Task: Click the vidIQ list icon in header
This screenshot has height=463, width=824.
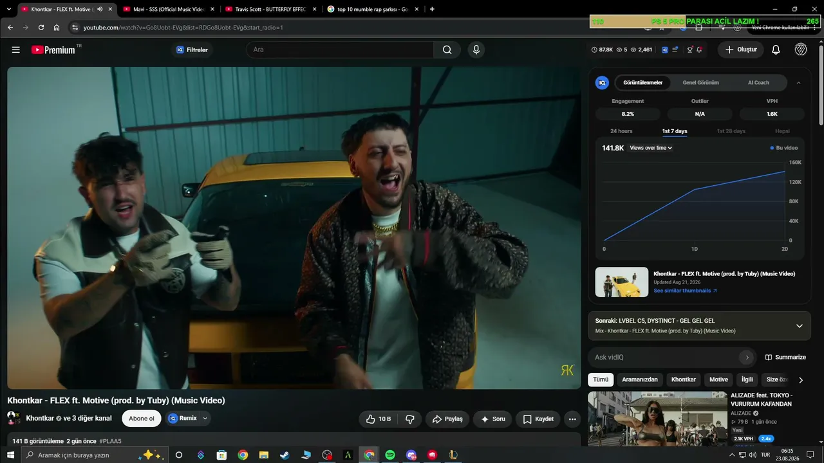Action: coord(675,50)
